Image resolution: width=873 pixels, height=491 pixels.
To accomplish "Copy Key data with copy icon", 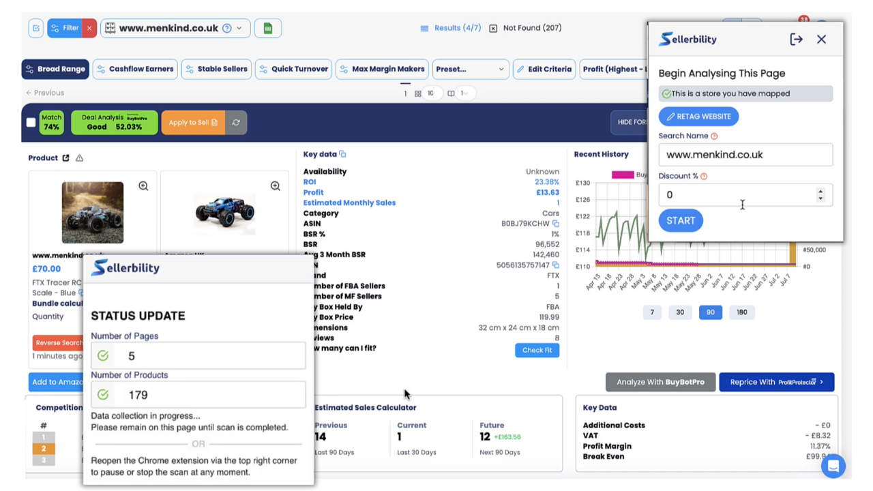I will click(342, 155).
